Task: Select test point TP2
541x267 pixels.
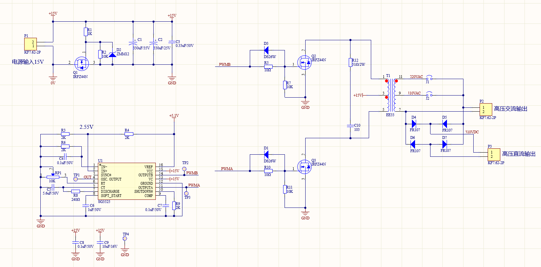Action: (x=184, y=169)
